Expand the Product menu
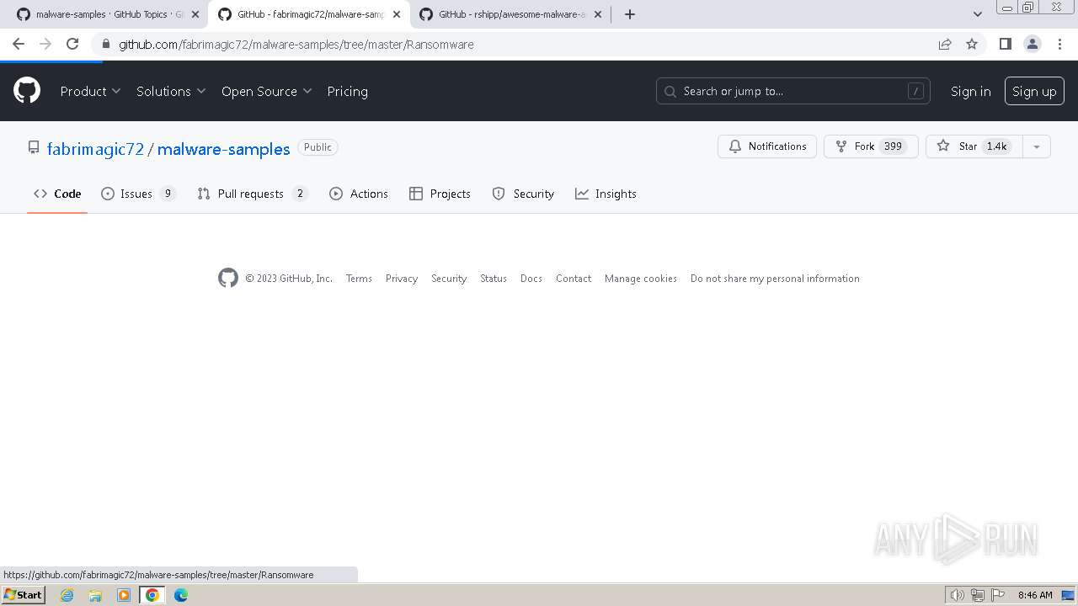This screenshot has width=1078, height=606. click(90, 91)
